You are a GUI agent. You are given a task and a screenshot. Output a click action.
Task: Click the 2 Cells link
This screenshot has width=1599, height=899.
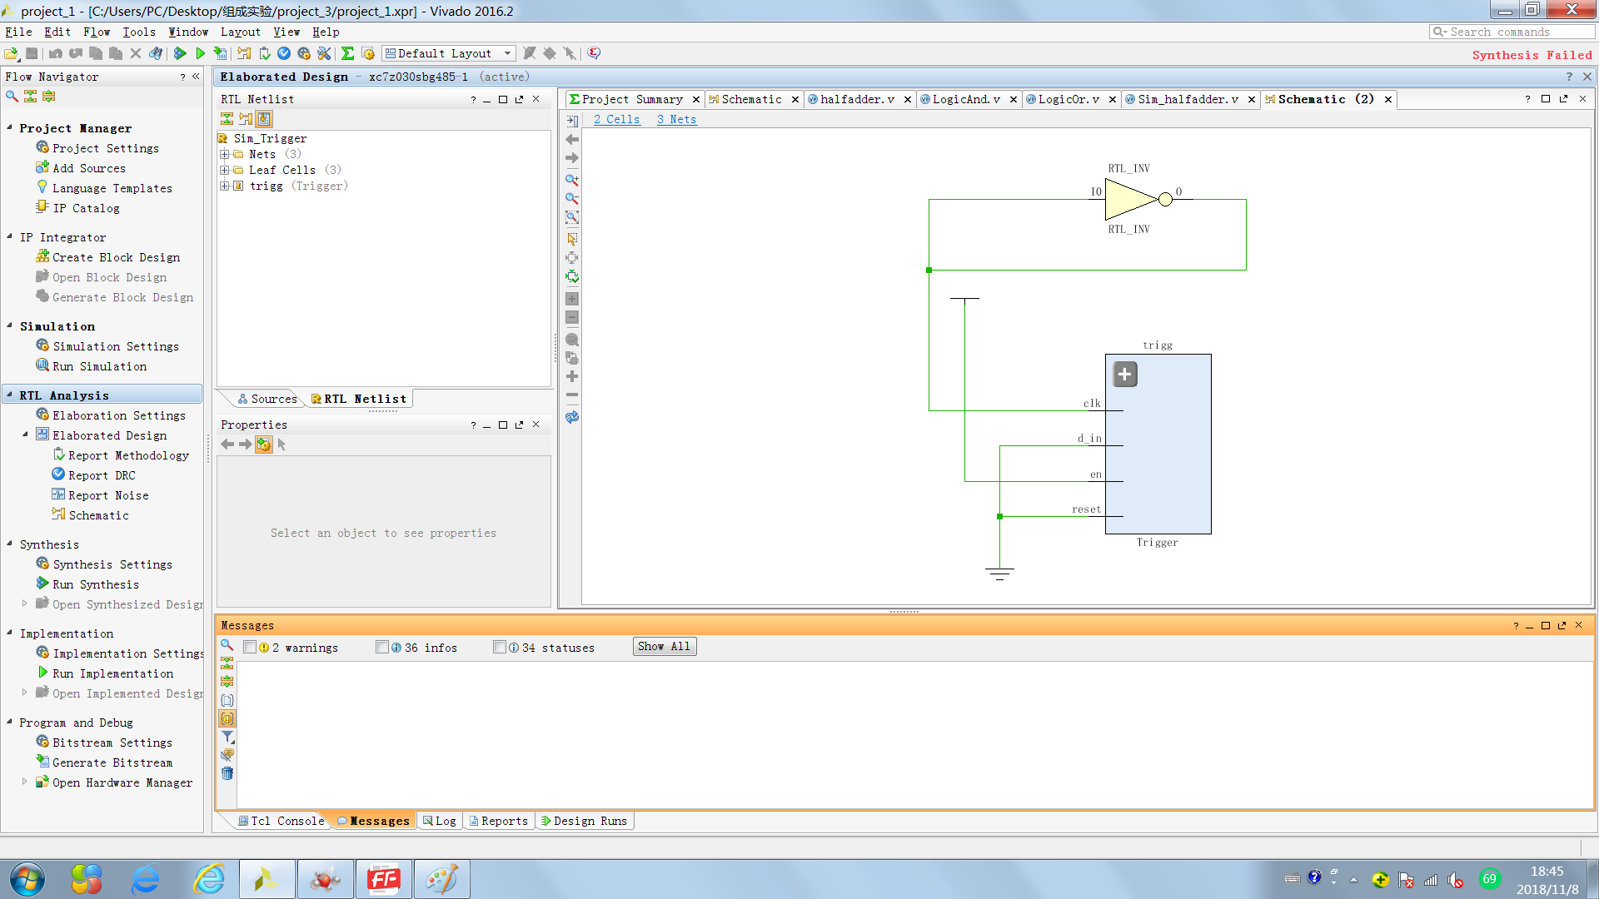[616, 119]
